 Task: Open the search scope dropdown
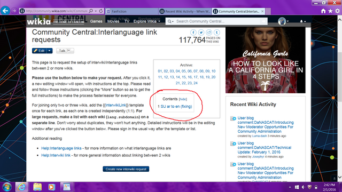click(170, 21)
